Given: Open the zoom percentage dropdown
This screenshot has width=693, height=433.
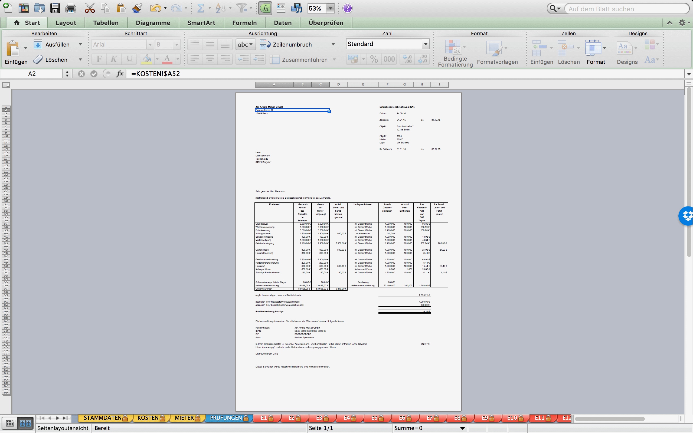Looking at the screenshot, I should coord(331,8).
